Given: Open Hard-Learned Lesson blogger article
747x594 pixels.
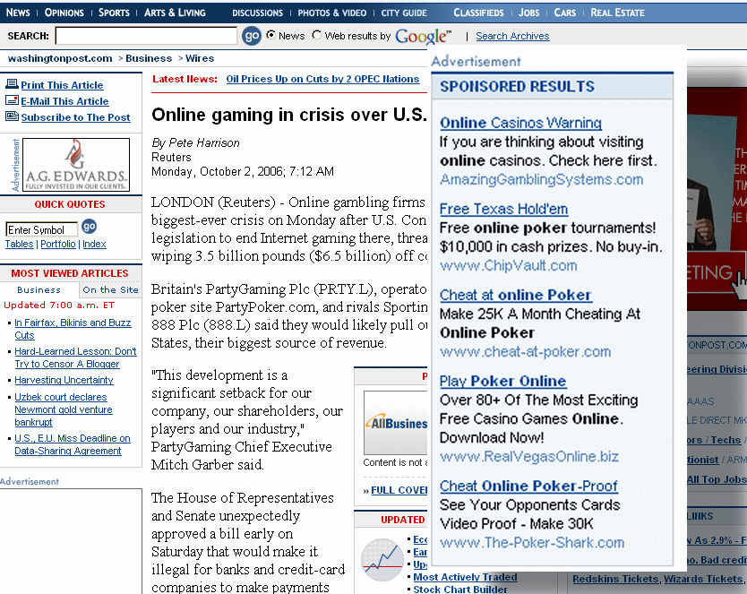Looking at the screenshot, I should (x=75, y=357).
